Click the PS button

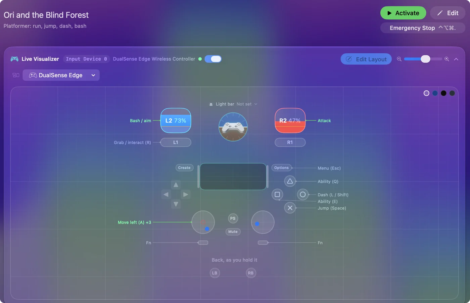click(x=233, y=218)
